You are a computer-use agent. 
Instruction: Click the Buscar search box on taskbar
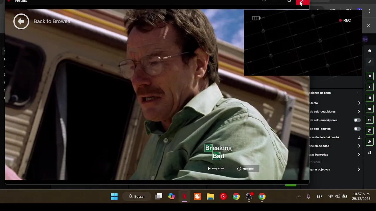click(137, 196)
